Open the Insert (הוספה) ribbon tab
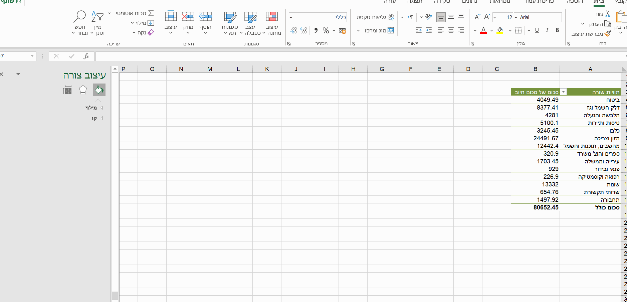Viewport: 627px width, 302px height. coord(575,2)
